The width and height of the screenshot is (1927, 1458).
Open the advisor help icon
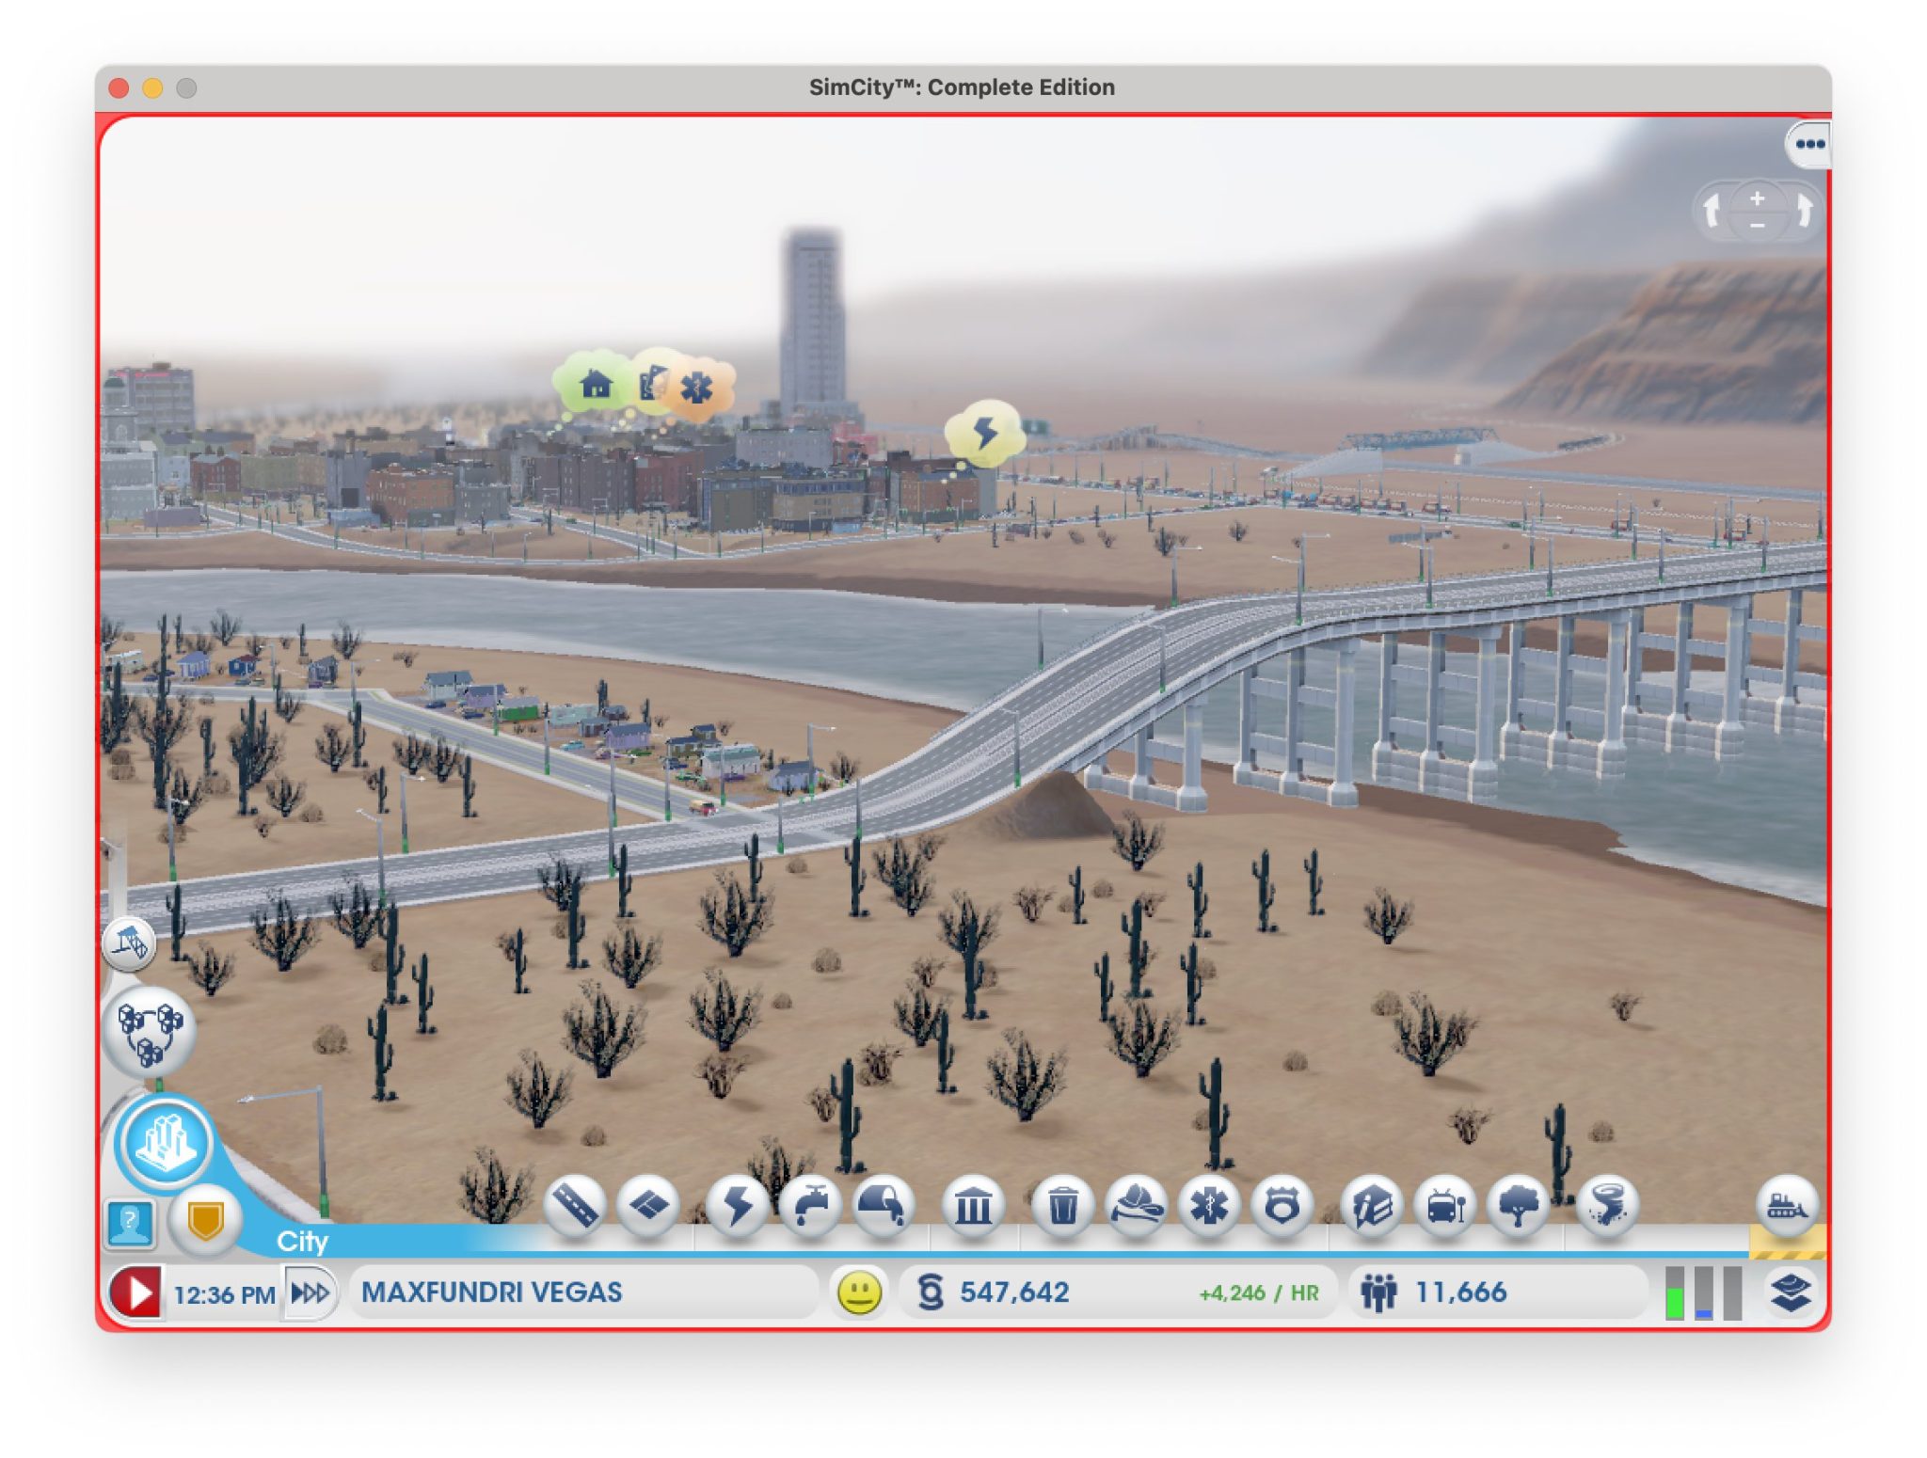pos(131,1223)
